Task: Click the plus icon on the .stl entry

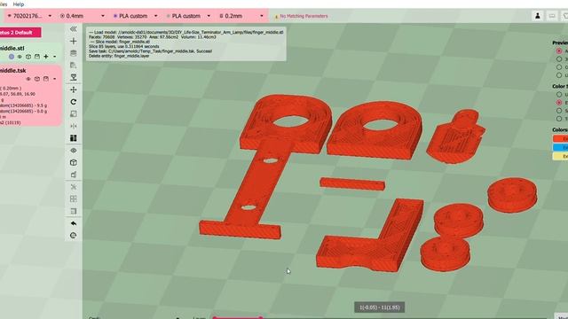Action: (x=46, y=57)
